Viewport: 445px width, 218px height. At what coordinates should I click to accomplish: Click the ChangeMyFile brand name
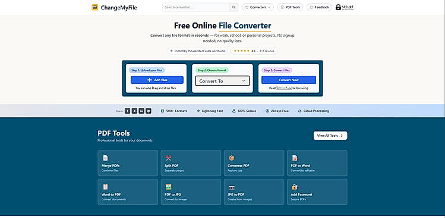tap(119, 8)
